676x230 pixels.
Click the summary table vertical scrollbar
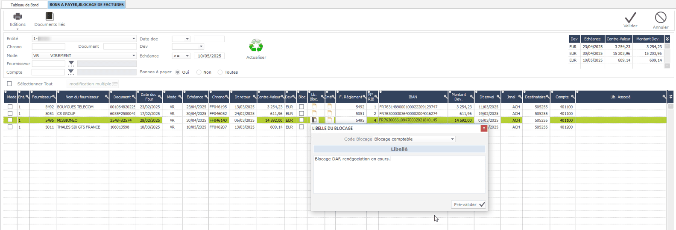[x=667, y=56]
